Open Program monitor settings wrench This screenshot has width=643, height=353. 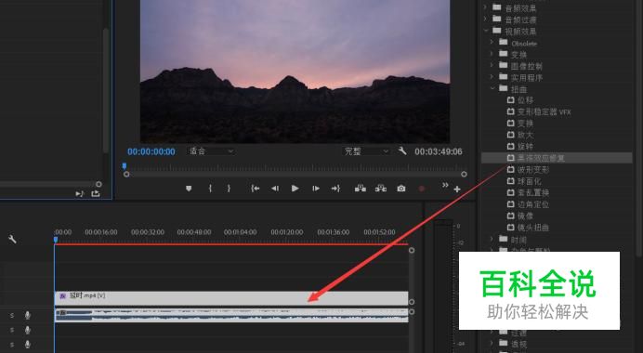pyautogui.click(x=402, y=150)
